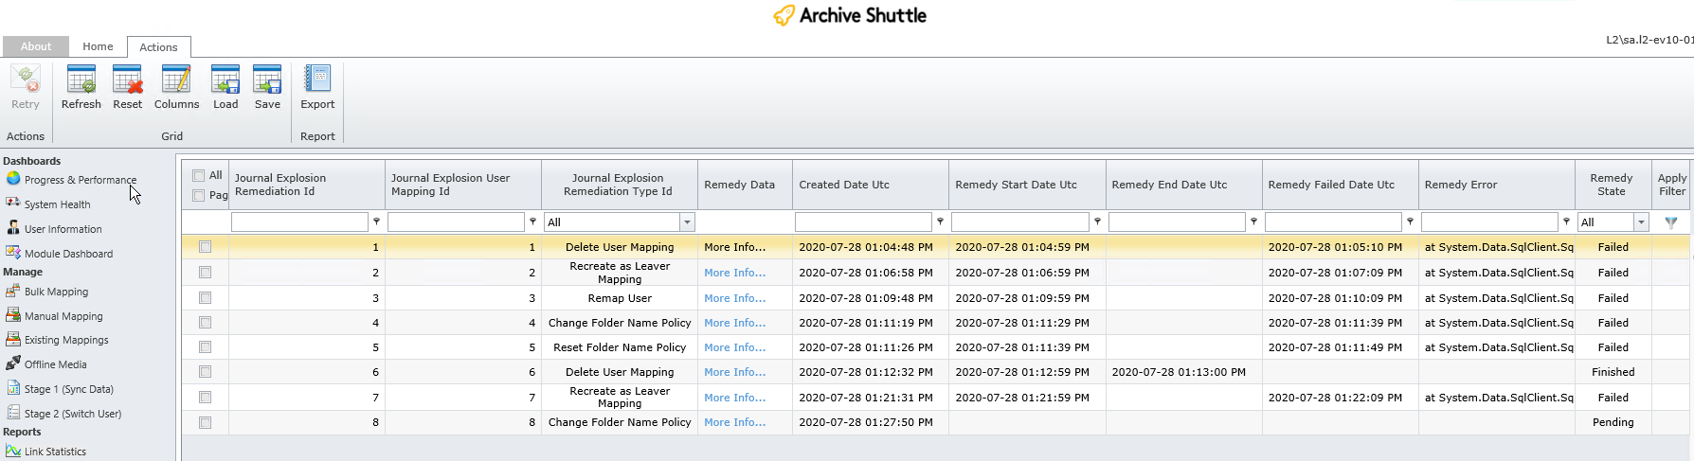
Task: Check the All select checkbox
Action: point(198,175)
